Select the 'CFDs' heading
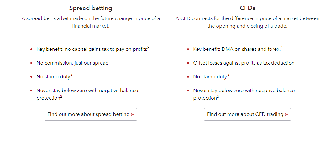The width and height of the screenshot is (331, 141). (x=247, y=8)
